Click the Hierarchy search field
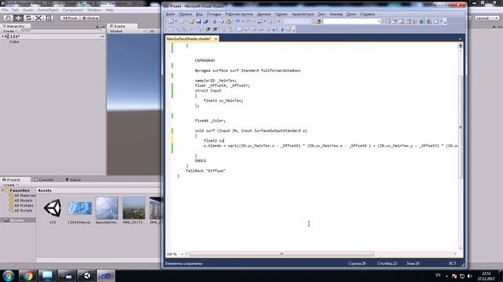This screenshot has height=282, width=503. tap(61, 31)
